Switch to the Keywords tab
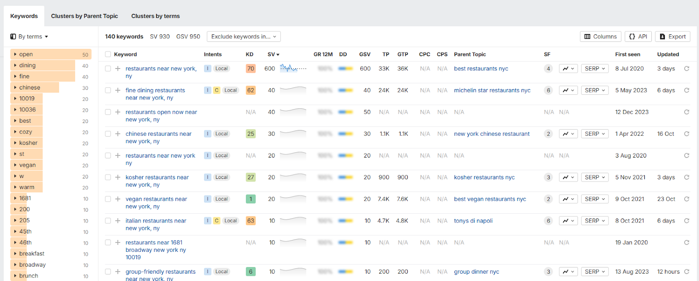This screenshot has width=699, height=281. coord(24,16)
